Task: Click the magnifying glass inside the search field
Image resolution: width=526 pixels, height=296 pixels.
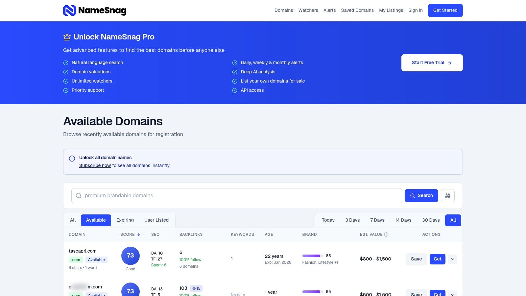Action: pos(79,196)
